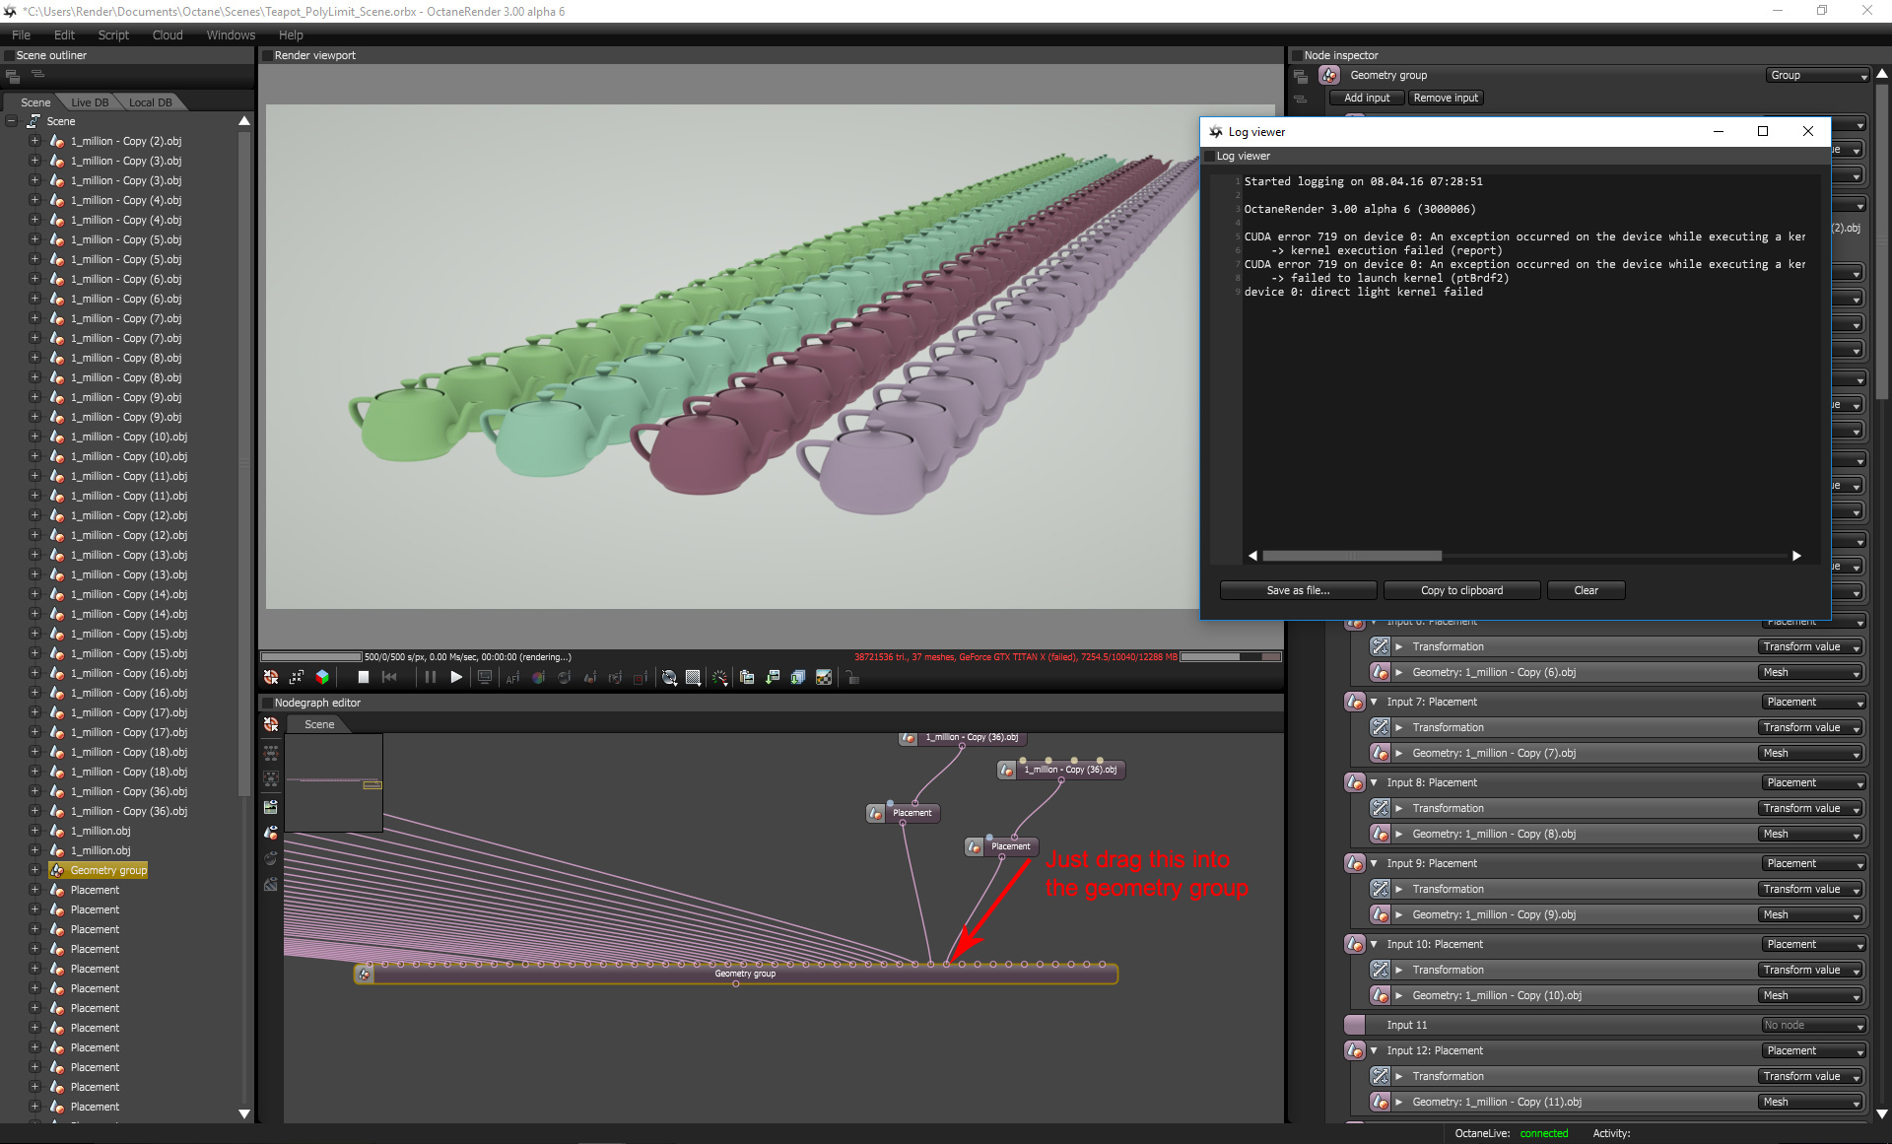This screenshot has width=1892, height=1144.
Task: Click the Add input button
Action: coord(1367,98)
